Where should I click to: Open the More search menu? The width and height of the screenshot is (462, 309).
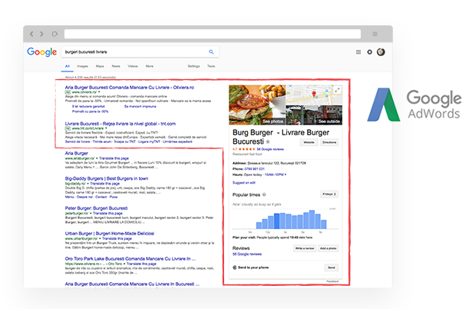point(150,66)
